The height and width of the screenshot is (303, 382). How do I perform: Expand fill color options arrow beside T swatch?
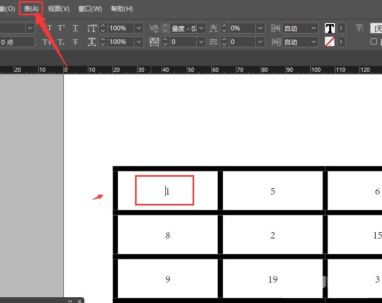(x=341, y=28)
